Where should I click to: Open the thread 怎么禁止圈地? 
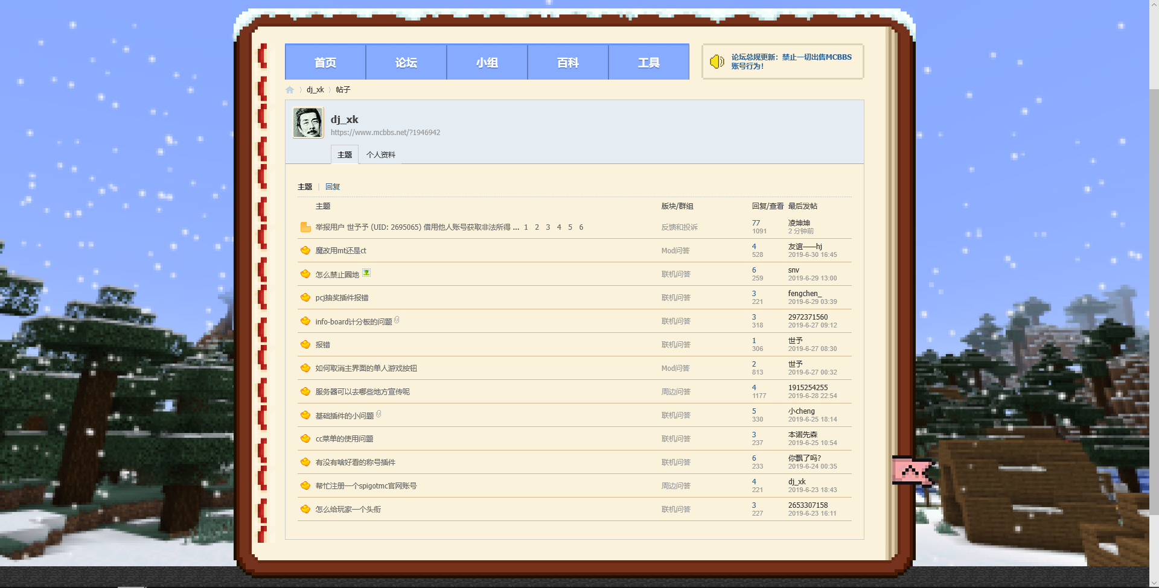pos(337,274)
